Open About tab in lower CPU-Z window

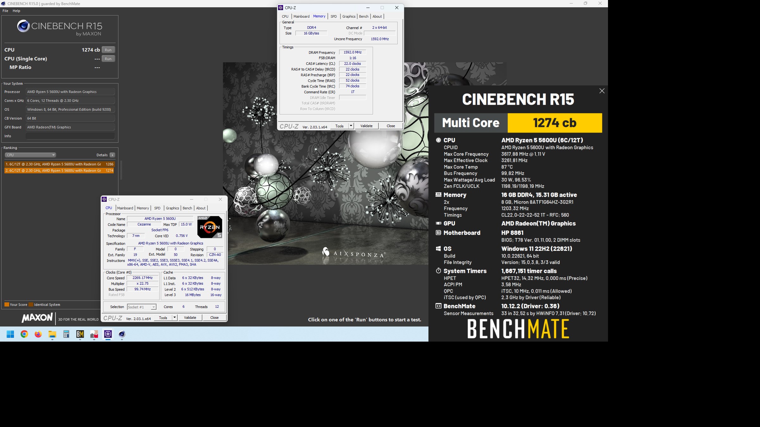point(201,208)
